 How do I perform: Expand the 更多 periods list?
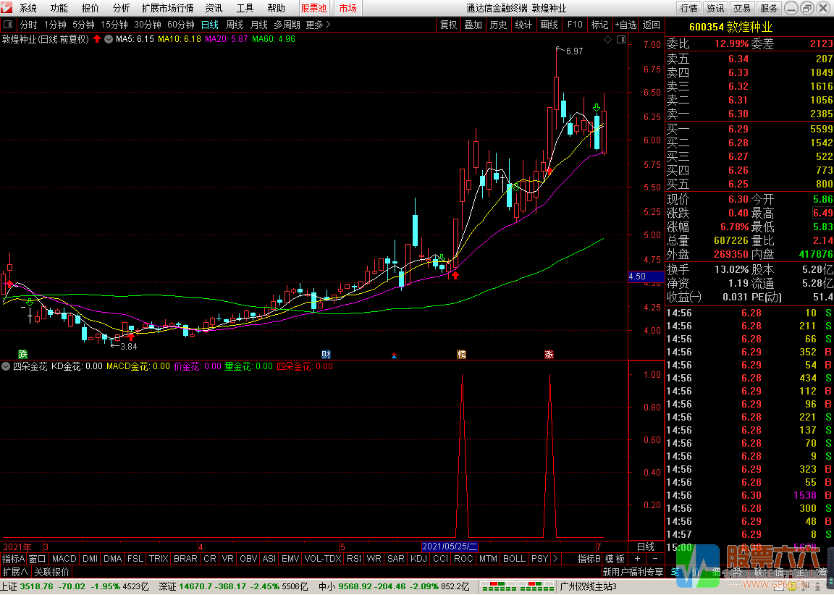[318, 25]
